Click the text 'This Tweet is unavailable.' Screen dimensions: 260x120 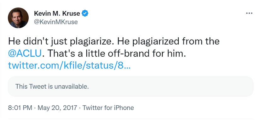click(x=52, y=86)
